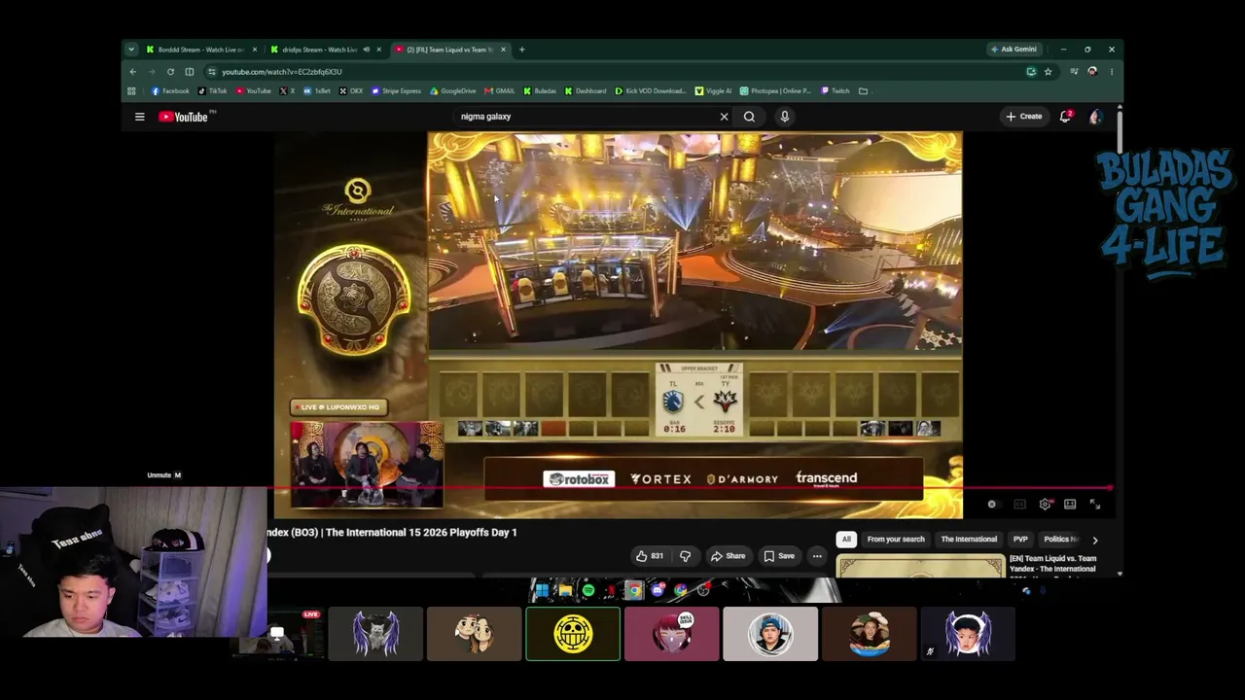The image size is (1245, 700).
Task: Open Spotify from taskbar
Action: (588, 590)
